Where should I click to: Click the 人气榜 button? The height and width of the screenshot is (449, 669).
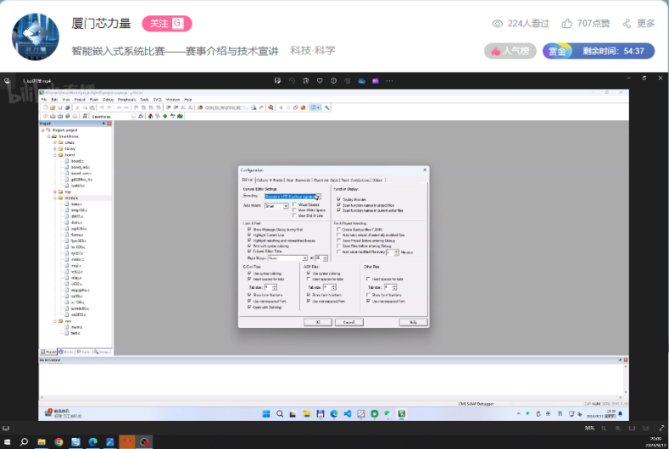pos(510,51)
